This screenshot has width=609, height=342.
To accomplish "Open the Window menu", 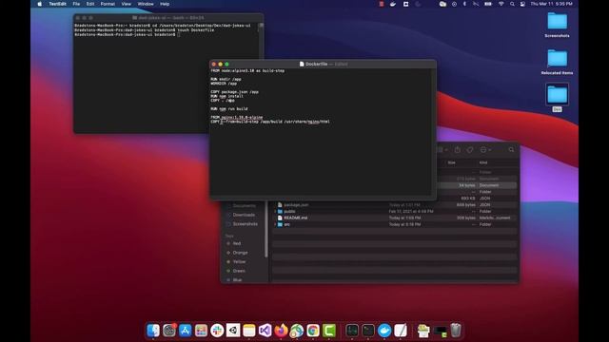I will coord(146,4).
